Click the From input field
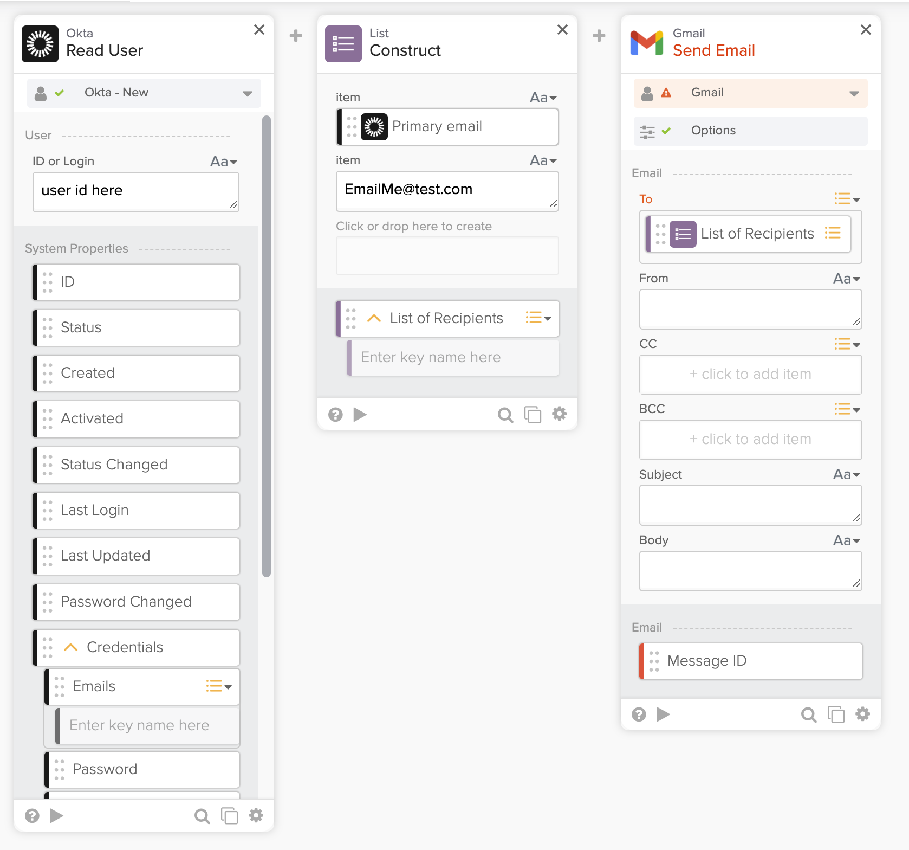 pos(751,309)
